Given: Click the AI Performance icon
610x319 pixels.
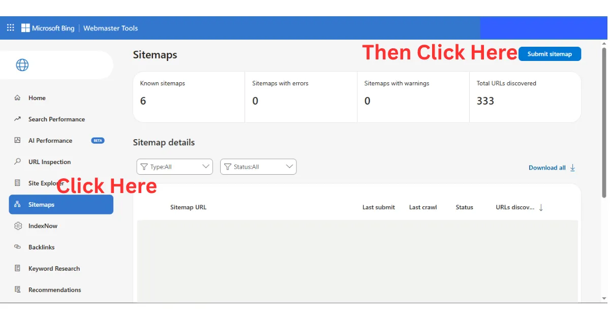Looking at the screenshot, I should [x=18, y=141].
